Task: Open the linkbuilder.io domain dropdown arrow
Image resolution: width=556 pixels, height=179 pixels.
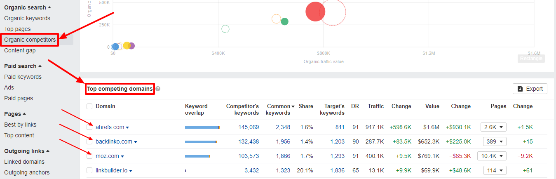Action: click(x=131, y=171)
